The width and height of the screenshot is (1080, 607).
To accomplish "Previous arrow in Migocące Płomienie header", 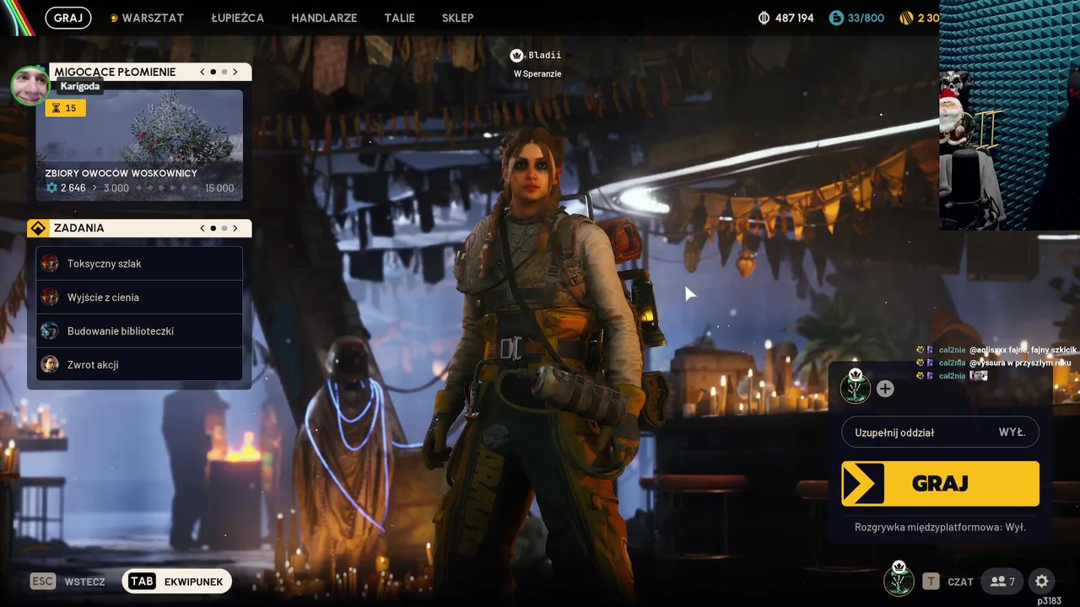I will pyautogui.click(x=202, y=72).
